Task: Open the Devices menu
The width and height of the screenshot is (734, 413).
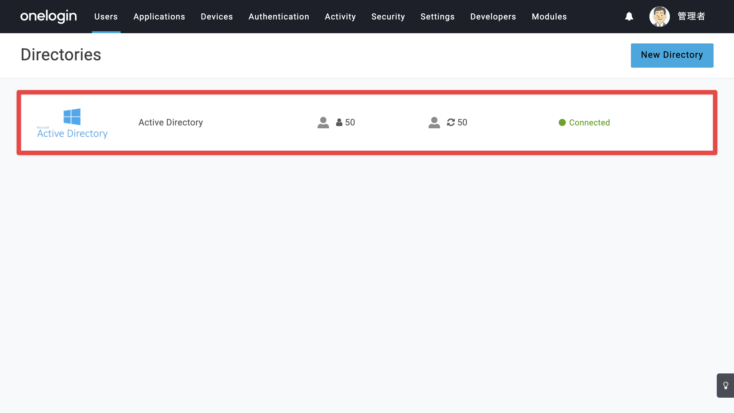Action: pos(217,17)
